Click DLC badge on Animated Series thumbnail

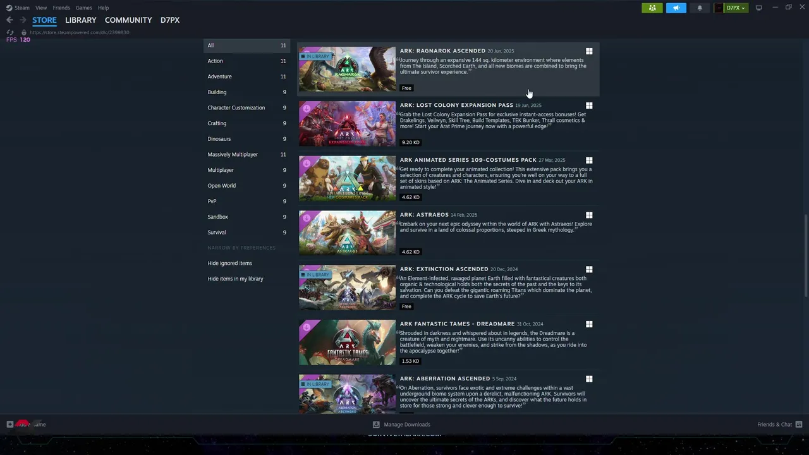[x=307, y=164]
